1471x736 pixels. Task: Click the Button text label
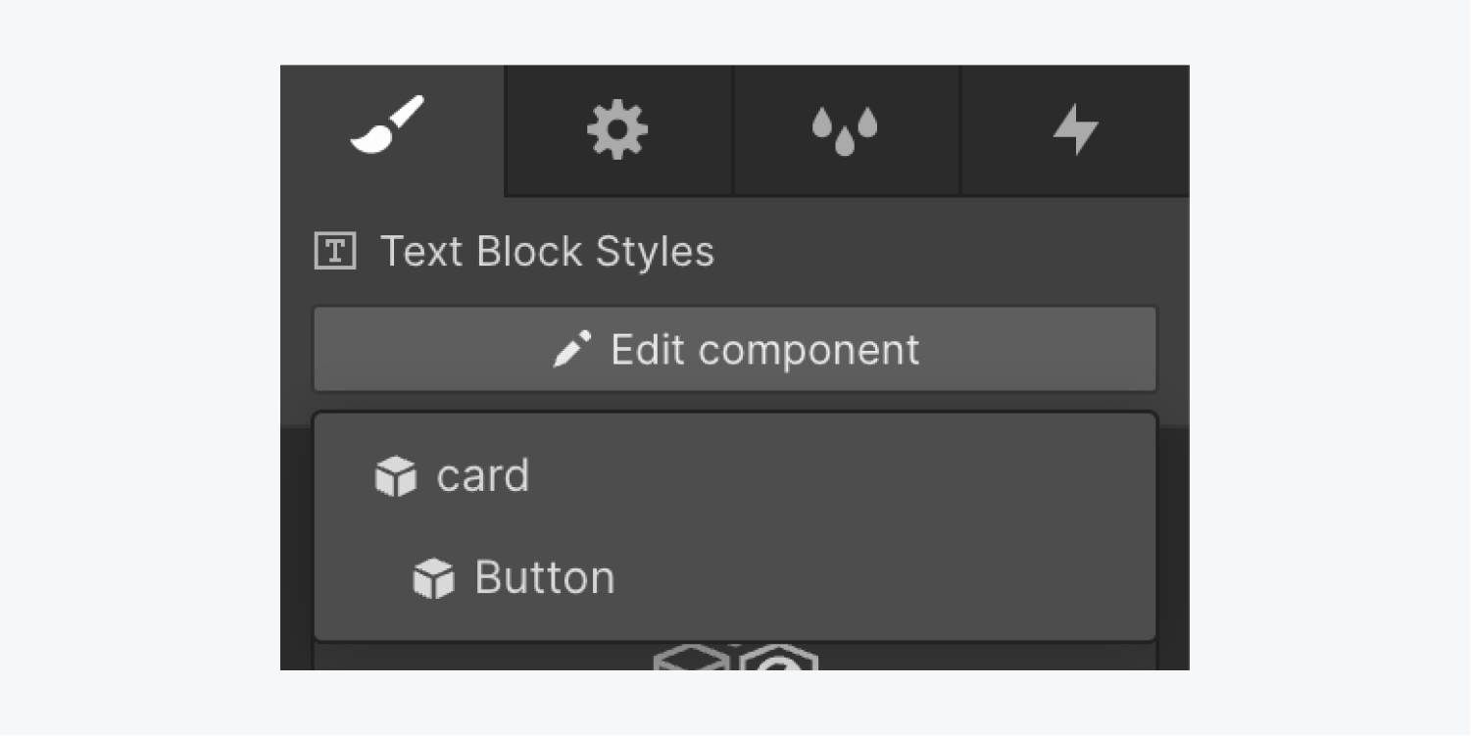(x=545, y=577)
